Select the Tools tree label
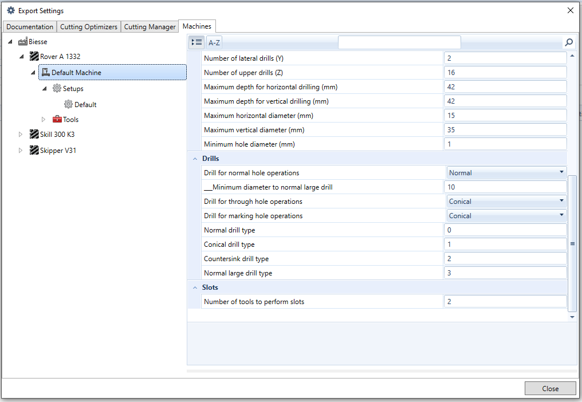 pos(70,119)
